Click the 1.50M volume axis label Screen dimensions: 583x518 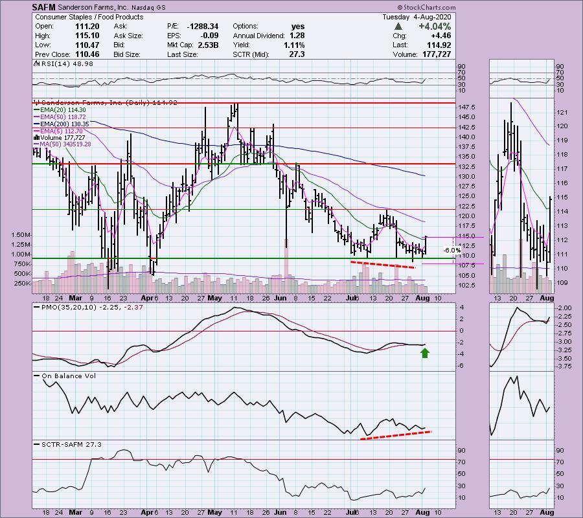tap(21, 235)
